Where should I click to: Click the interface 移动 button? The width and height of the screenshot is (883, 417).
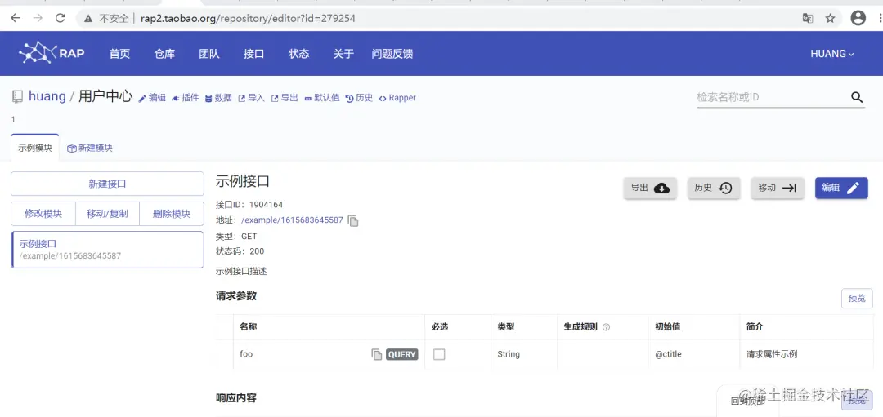(x=778, y=189)
